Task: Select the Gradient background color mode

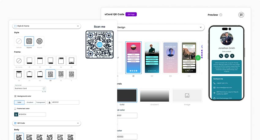Action: pos(30,102)
